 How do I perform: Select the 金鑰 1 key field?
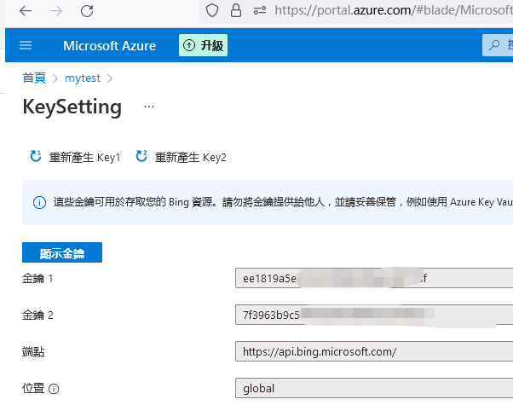pyautogui.click(x=374, y=278)
